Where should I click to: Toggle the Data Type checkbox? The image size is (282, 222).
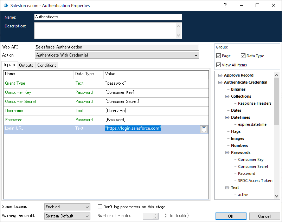[243, 56]
